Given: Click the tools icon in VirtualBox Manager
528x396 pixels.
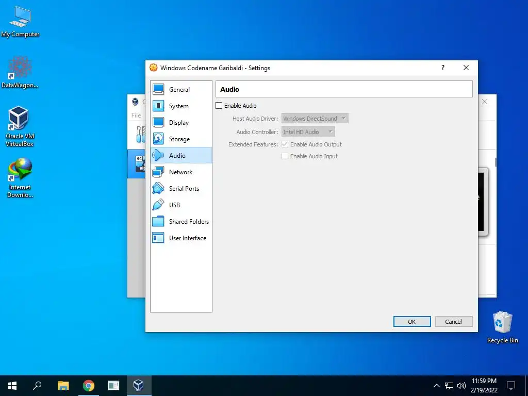Looking at the screenshot, I should 140,134.
